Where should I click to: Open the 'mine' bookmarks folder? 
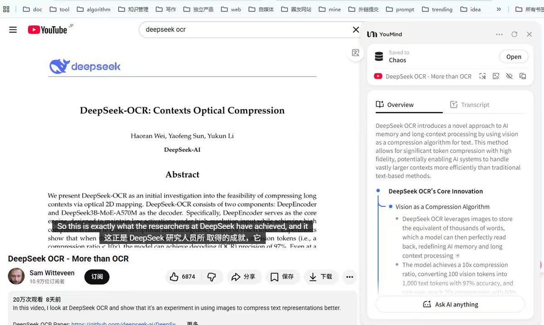pos(330,9)
